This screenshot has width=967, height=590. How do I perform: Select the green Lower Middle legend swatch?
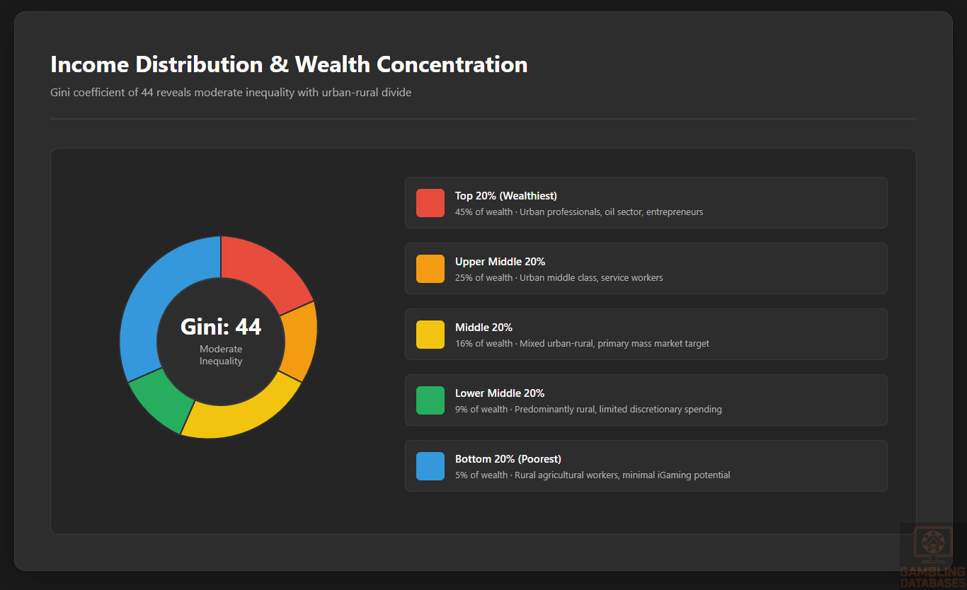[x=430, y=400]
